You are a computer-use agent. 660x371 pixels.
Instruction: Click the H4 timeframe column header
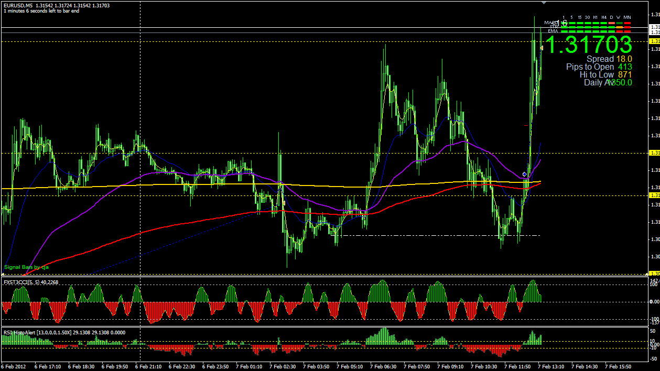tap(604, 17)
